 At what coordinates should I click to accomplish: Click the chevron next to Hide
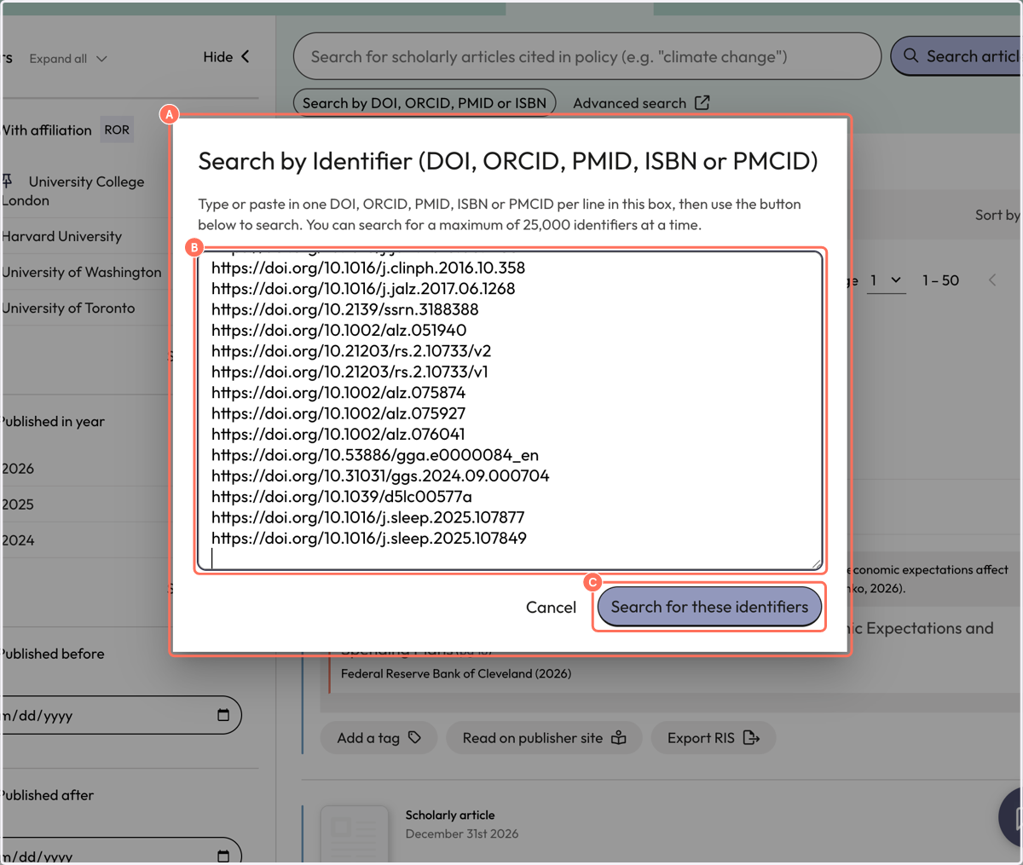(246, 56)
